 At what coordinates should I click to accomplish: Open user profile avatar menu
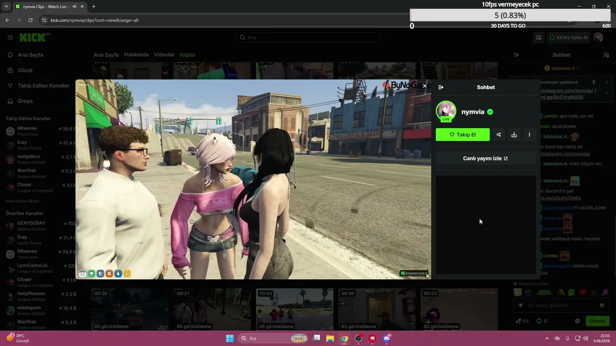[598, 37]
